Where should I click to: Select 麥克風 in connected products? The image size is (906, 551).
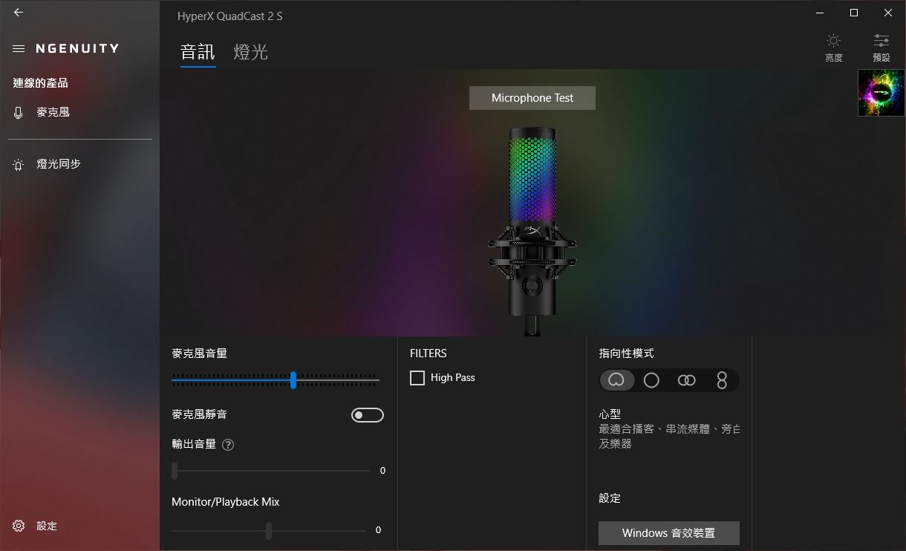pyautogui.click(x=53, y=112)
